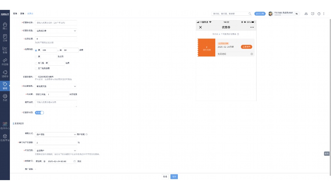This screenshot has width=331, height=190.
Task: Open the help question-mark icon in the header
Action: point(319,14)
